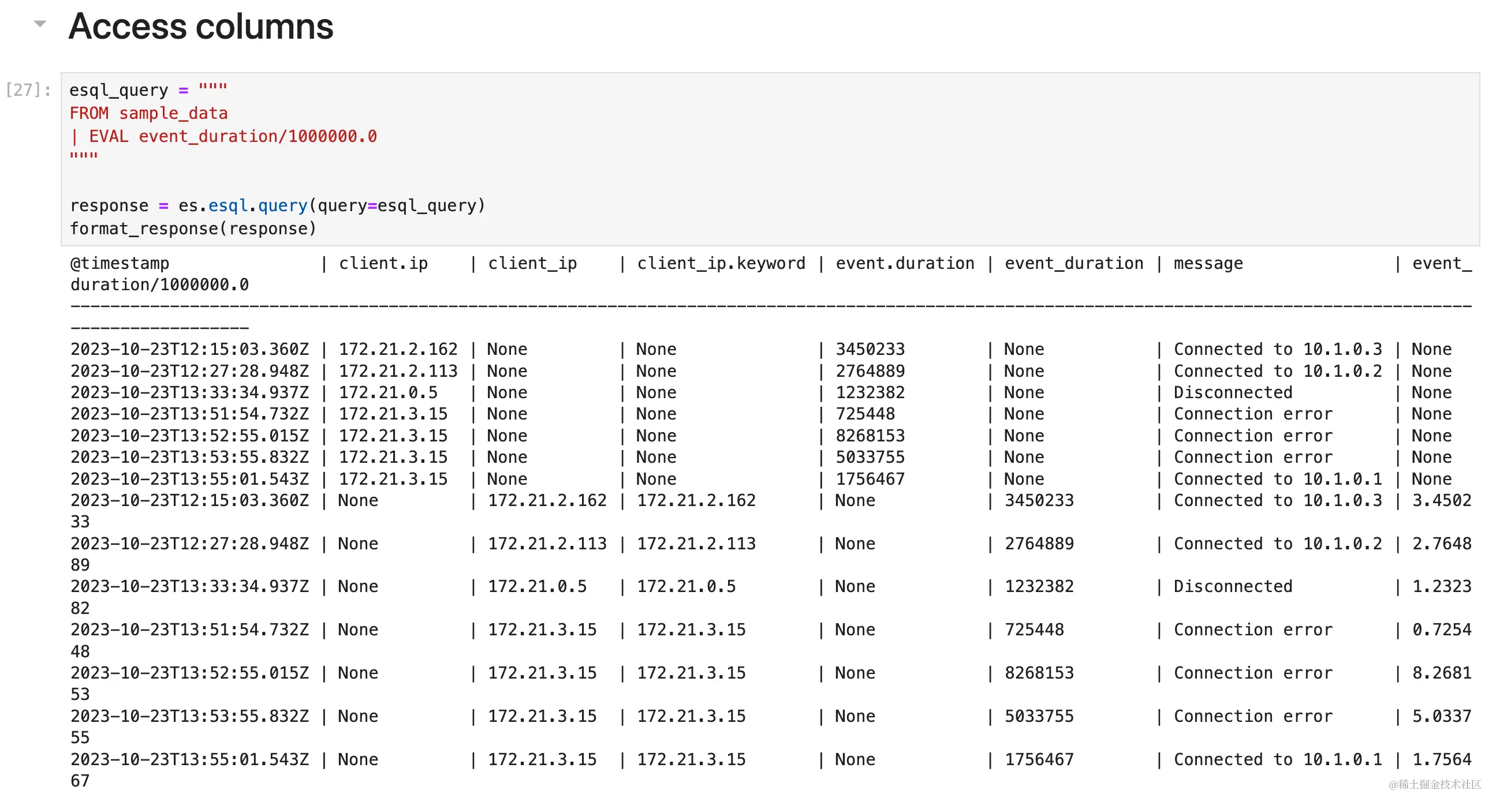Click the EVAL event_duration/1000000.0 code line
Image resolution: width=1485 pixels, height=794 pixels.
point(224,136)
